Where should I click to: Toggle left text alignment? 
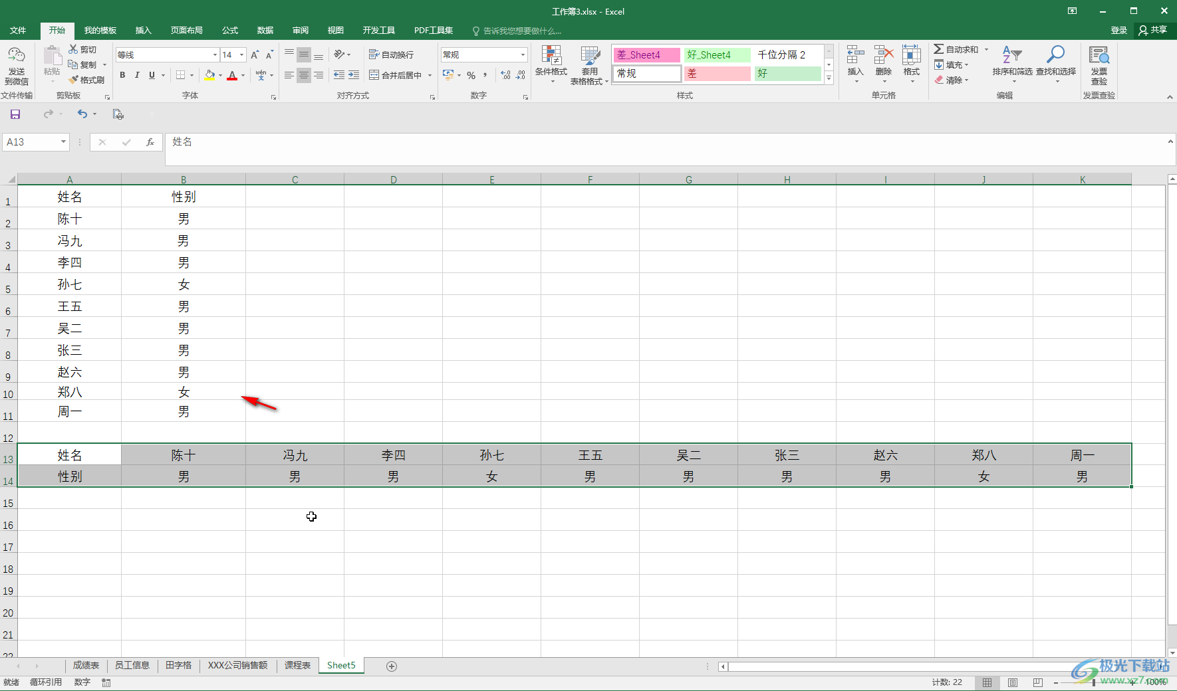289,75
